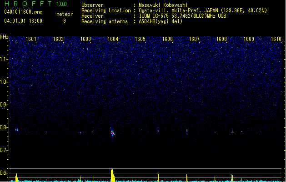The height and width of the screenshot is (182, 286).
Task: Click the 1601 time marker
Action: (x=31, y=39)
